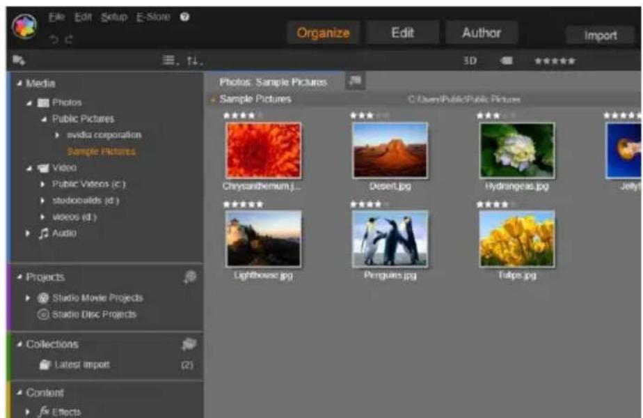Click the Video camera icon in tree
Screen dimensions: 643x418
(43, 168)
